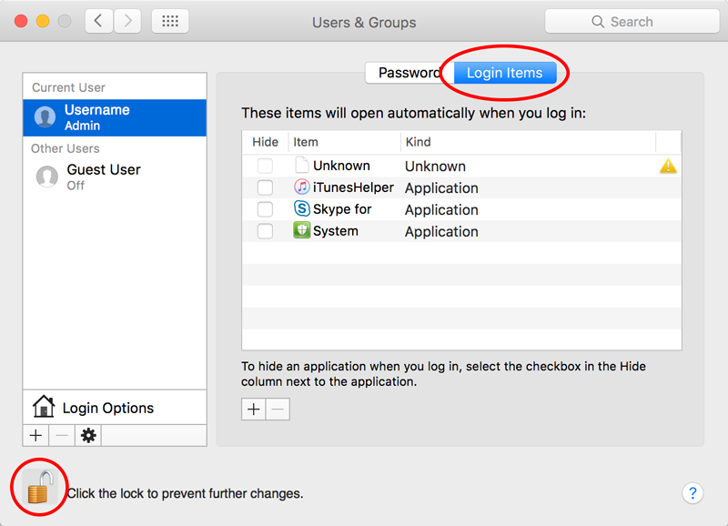Add a login item with plus button

coord(254,410)
